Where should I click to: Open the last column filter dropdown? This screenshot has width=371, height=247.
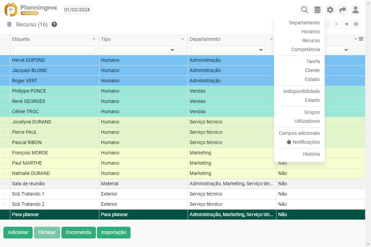click(x=337, y=50)
